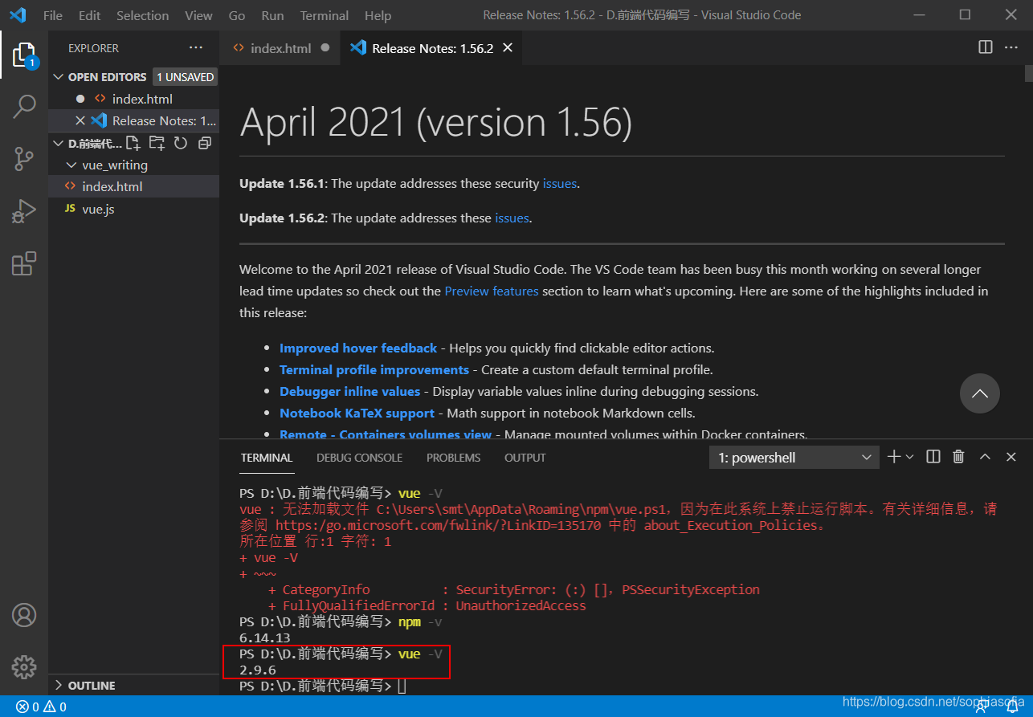Refresh the explorer file list
Viewport: 1033px width, 717px height.
pyautogui.click(x=180, y=142)
